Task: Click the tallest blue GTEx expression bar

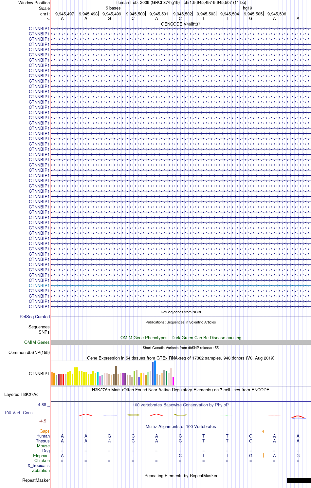Action: coord(155,373)
